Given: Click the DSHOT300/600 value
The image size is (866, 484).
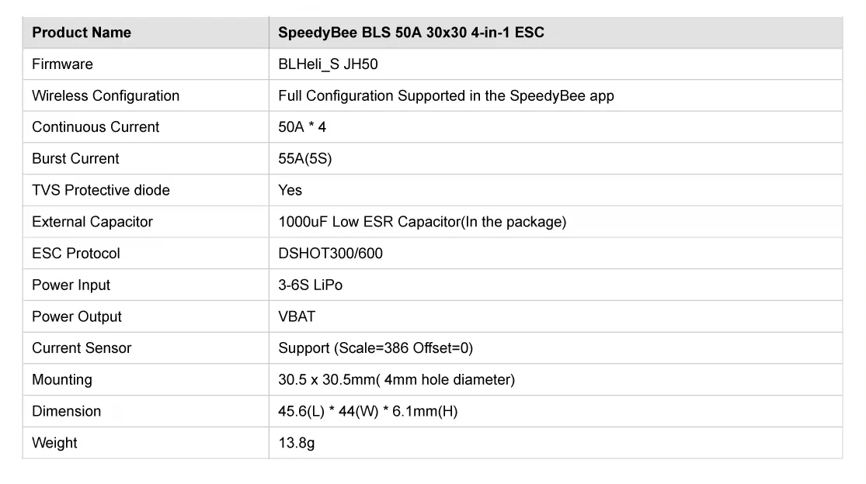Looking at the screenshot, I should click(330, 254).
